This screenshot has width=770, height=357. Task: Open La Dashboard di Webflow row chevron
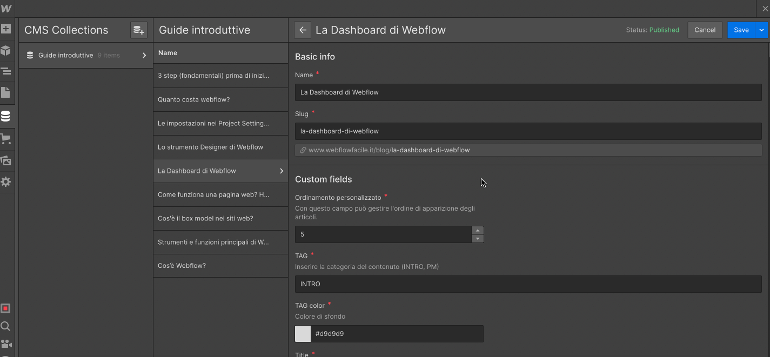pos(282,171)
